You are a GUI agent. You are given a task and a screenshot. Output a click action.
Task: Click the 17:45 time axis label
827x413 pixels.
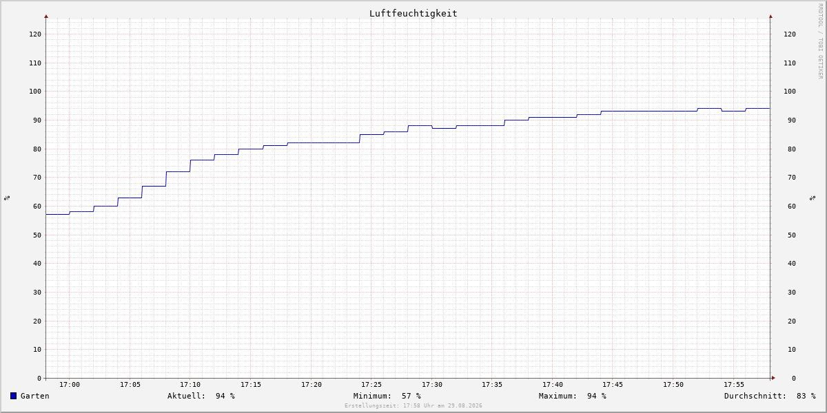(x=613, y=385)
